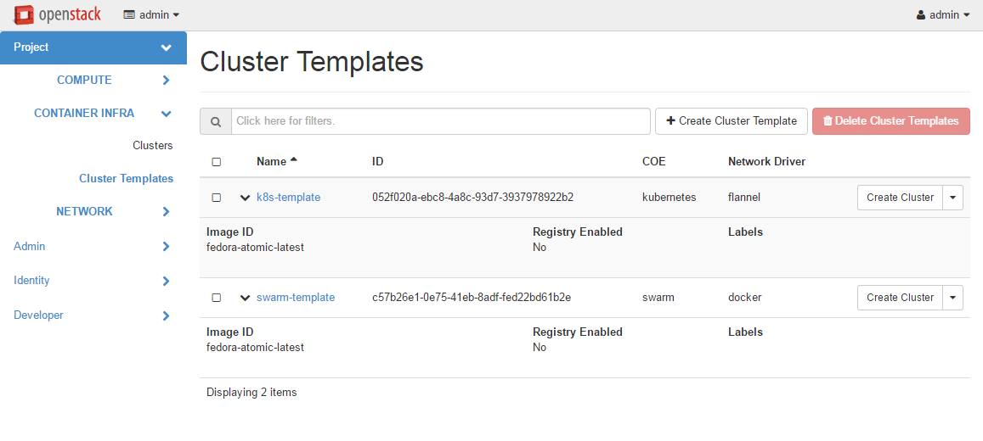The image size is (983, 441).
Task: Open k8s-template Create Cluster dropdown caret
Action: 952,198
